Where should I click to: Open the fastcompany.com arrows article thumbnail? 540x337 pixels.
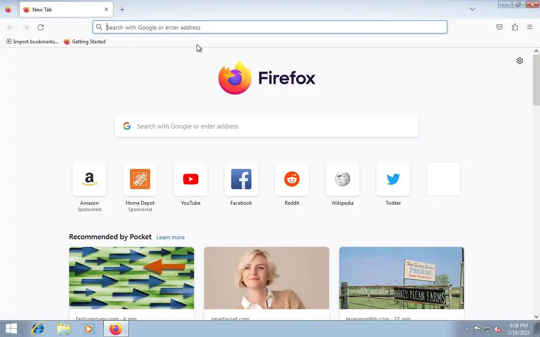tap(132, 278)
